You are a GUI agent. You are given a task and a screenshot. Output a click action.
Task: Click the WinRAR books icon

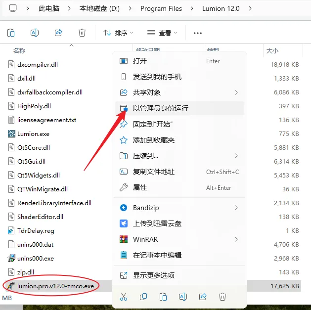[x=124, y=239]
